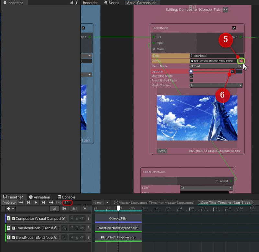Toggle the marker pin on the TransformNode track
The width and height of the screenshot is (259, 252).
[72, 228]
